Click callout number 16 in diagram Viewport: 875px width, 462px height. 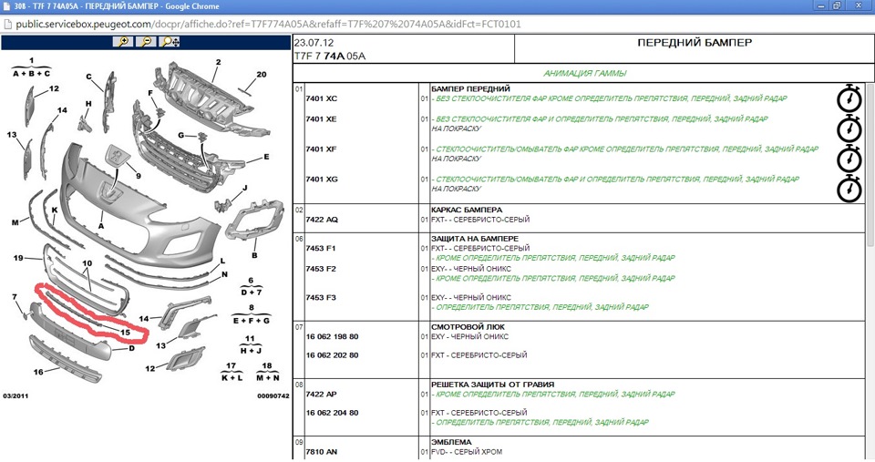(38, 372)
